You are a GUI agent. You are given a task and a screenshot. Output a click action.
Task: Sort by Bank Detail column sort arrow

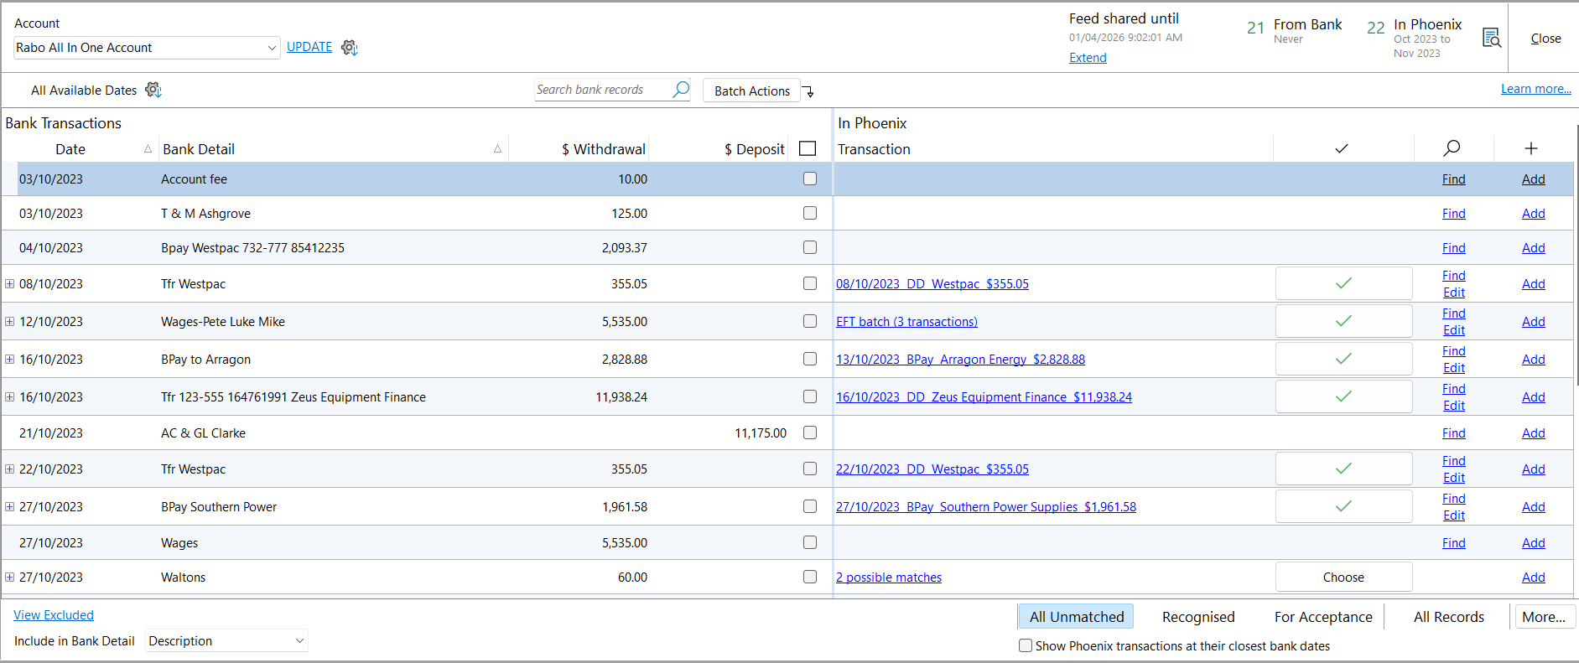[497, 148]
